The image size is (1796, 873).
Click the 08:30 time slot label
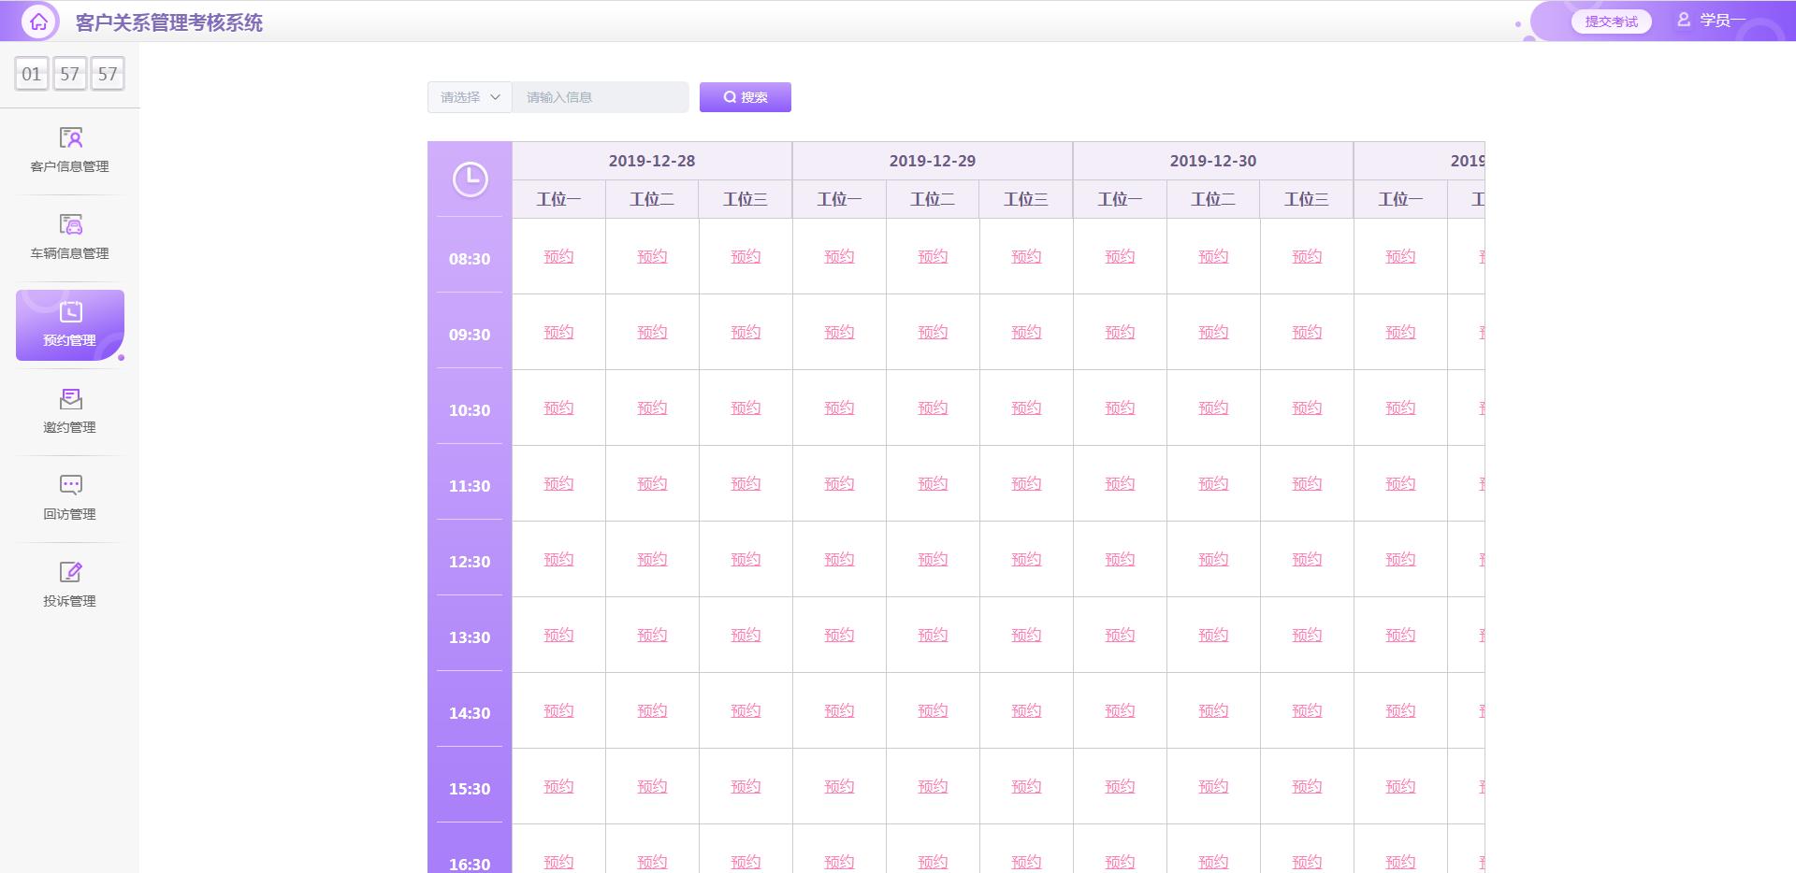tap(470, 259)
